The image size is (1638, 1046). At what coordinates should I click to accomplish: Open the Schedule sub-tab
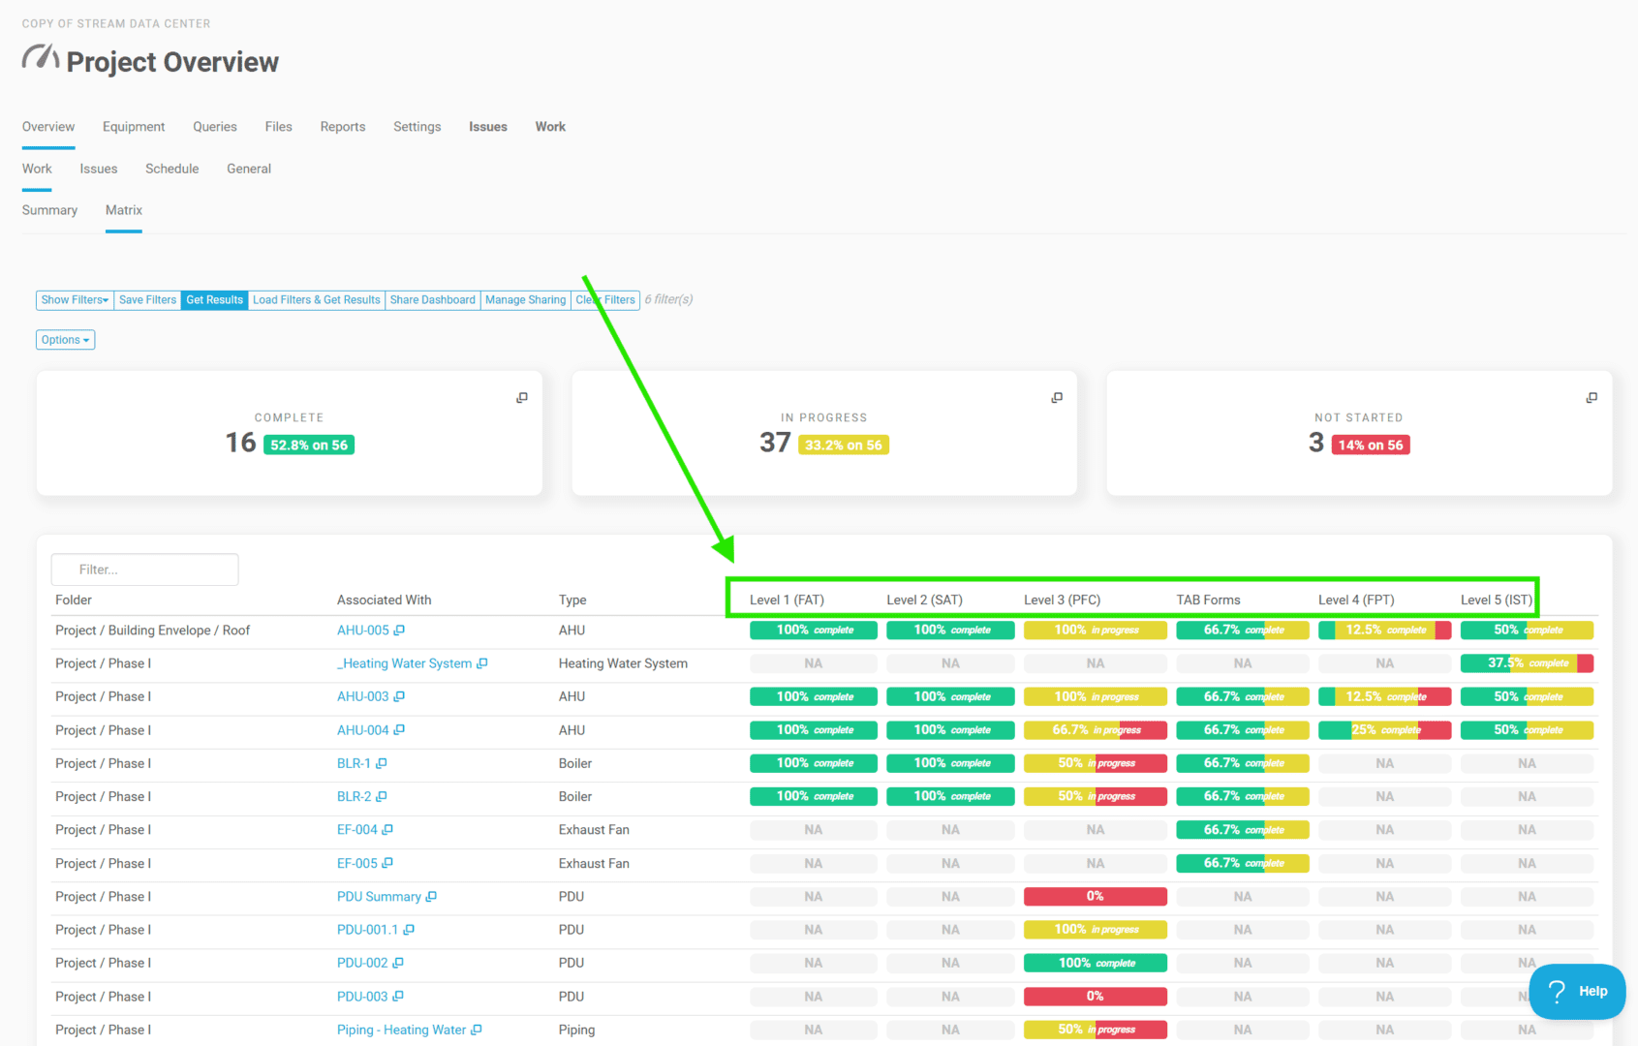tap(172, 169)
